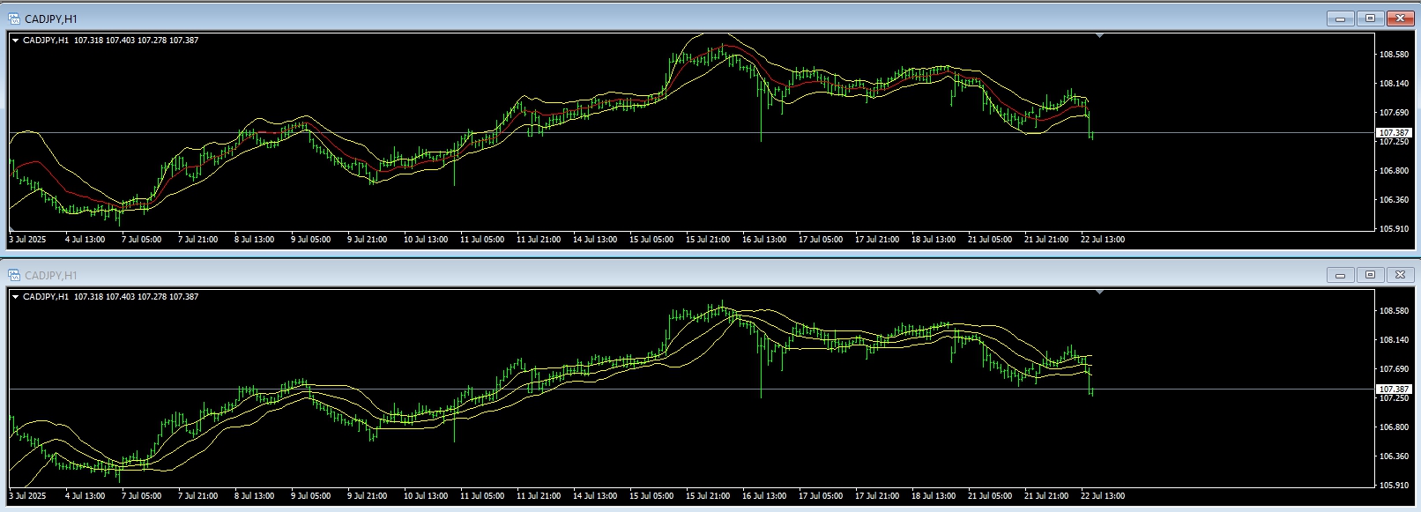Click the 22 Jul 13:00 label on upper time axis
The image size is (1421, 512).
(x=1103, y=240)
